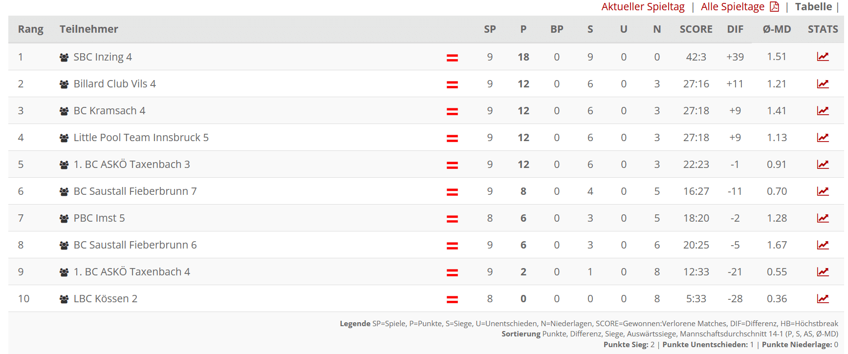The width and height of the screenshot is (848, 354).
Task: Click the Rang column header
Action: point(31,29)
